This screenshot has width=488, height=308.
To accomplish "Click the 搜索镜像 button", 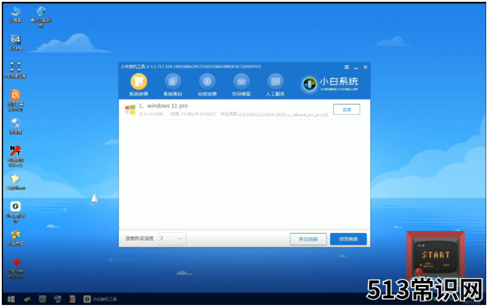I will 348,239.
